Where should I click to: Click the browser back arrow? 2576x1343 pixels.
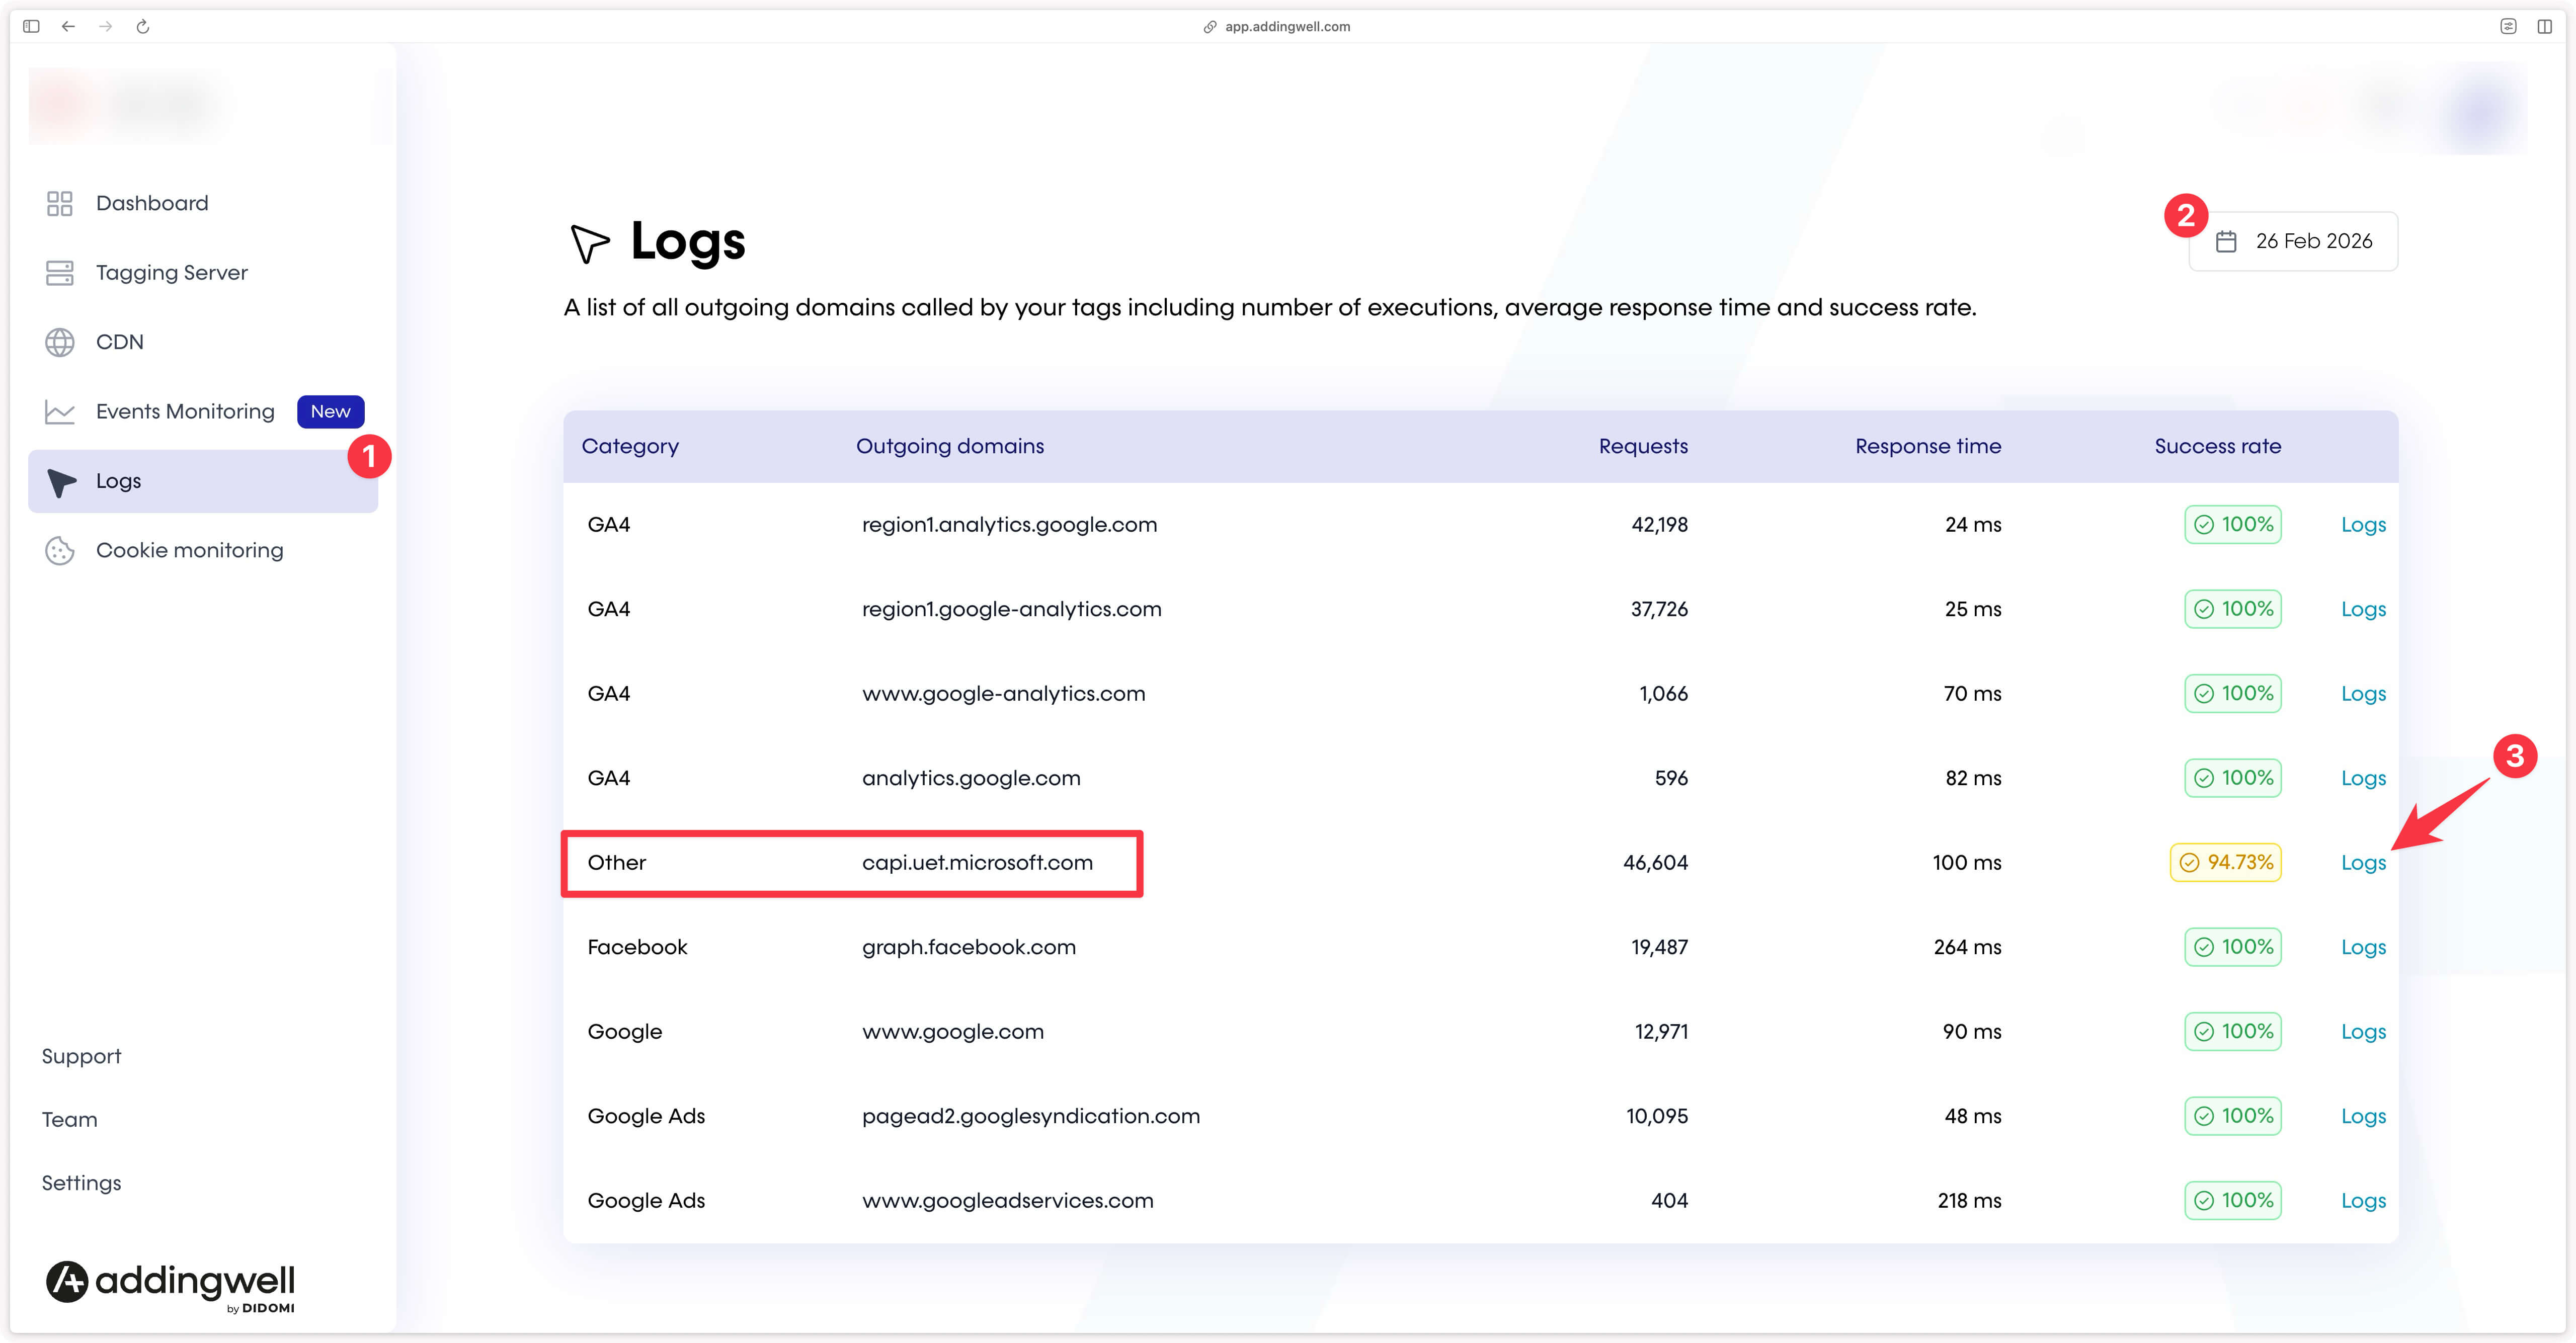coord(68,26)
